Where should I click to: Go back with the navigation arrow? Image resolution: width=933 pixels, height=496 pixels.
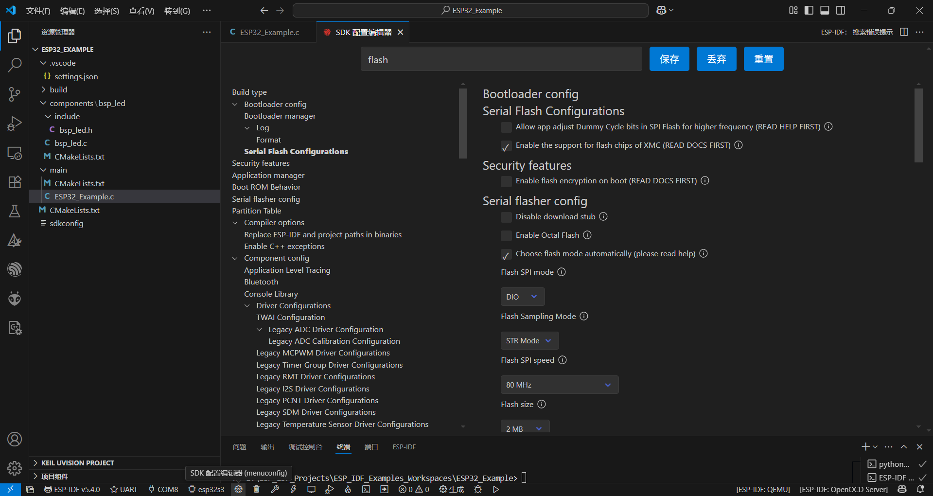264,10
